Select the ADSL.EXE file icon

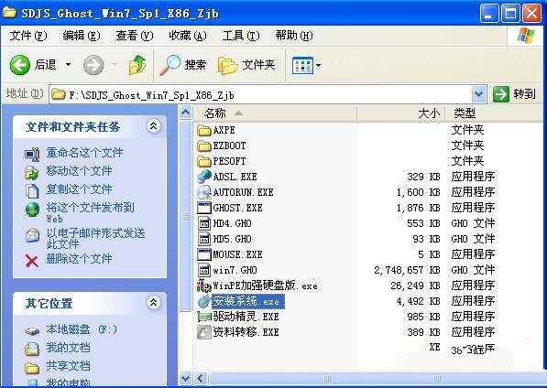pyautogui.click(x=204, y=177)
